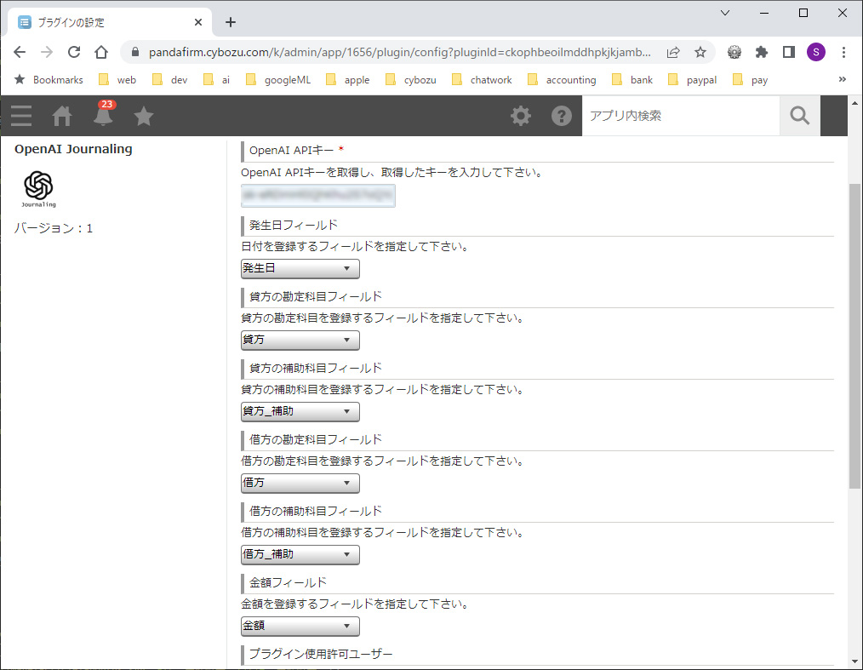Open the cybozu bookmarks folder
This screenshot has height=670, width=863.
[410, 80]
